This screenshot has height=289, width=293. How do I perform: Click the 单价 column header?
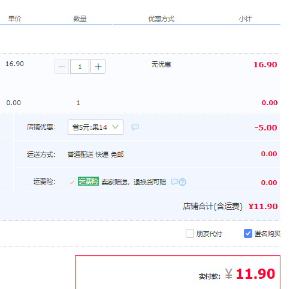point(14,19)
